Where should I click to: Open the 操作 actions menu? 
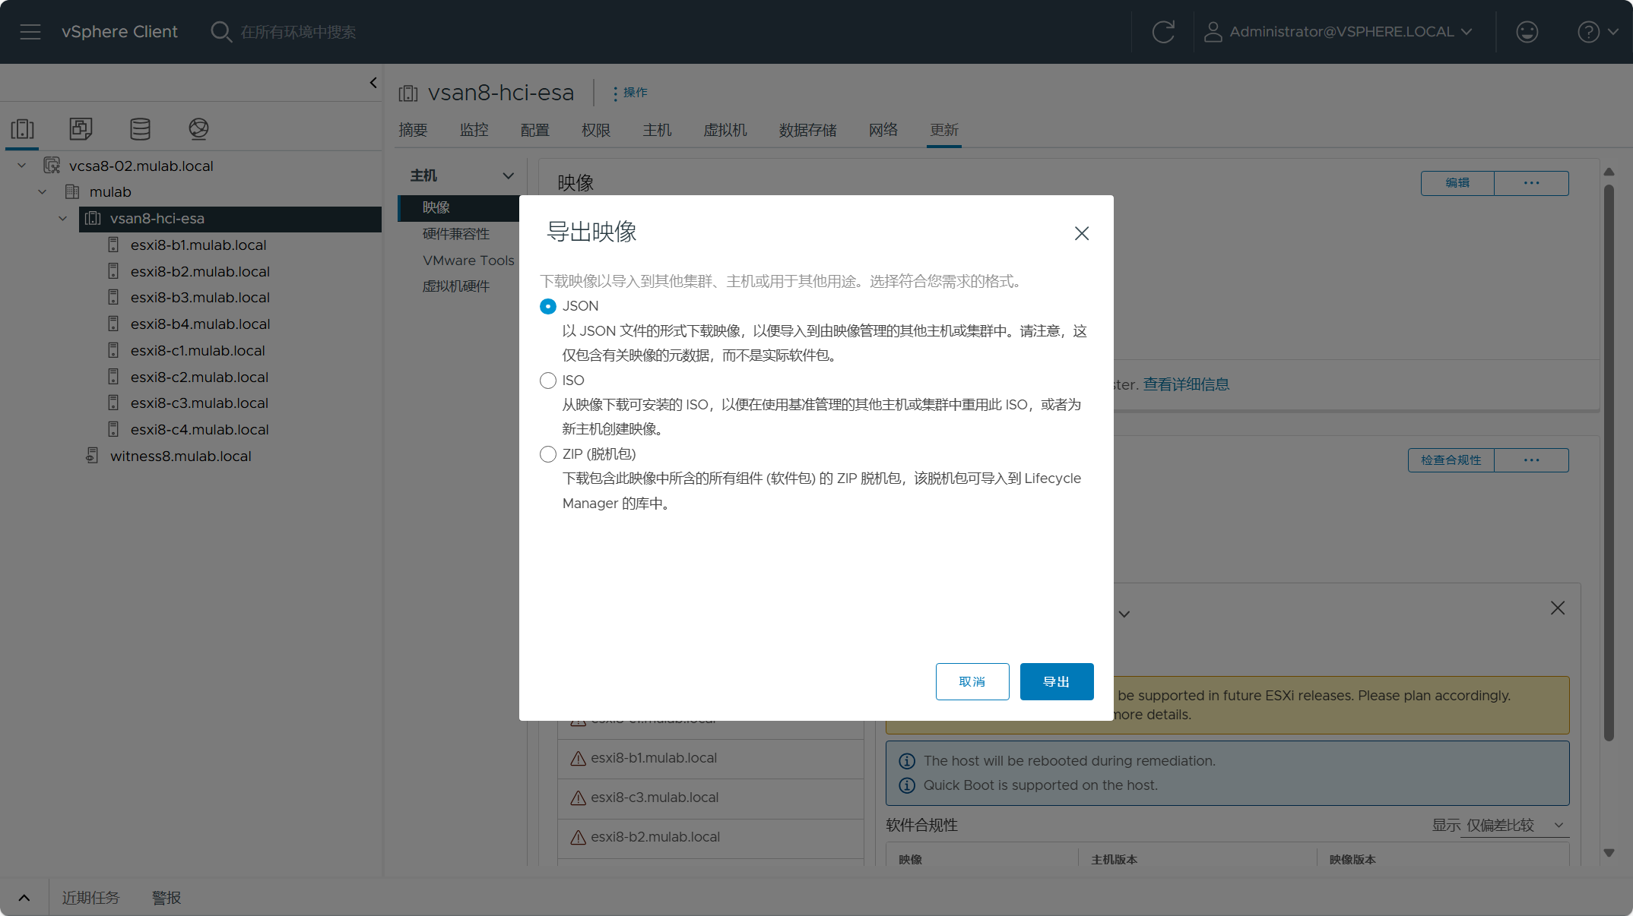point(630,93)
